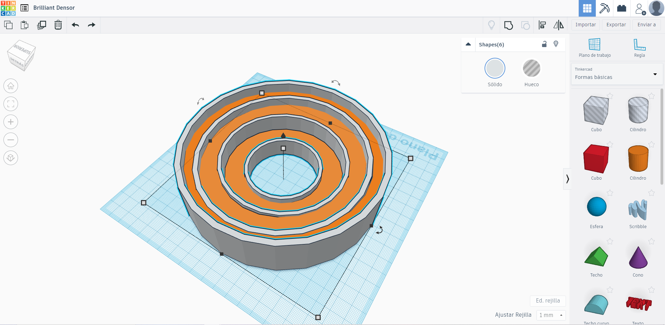Image resolution: width=665 pixels, height=325 pixels.
Task: Switch between perspective and orthographic view
Action: (x=11, y=158)
